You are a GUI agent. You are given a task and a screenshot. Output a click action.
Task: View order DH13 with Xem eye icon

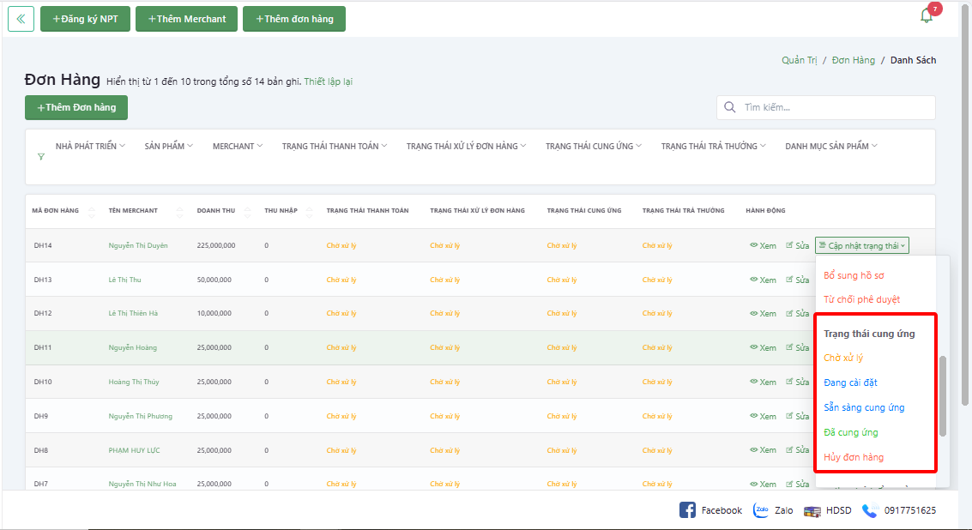(762, 280)
